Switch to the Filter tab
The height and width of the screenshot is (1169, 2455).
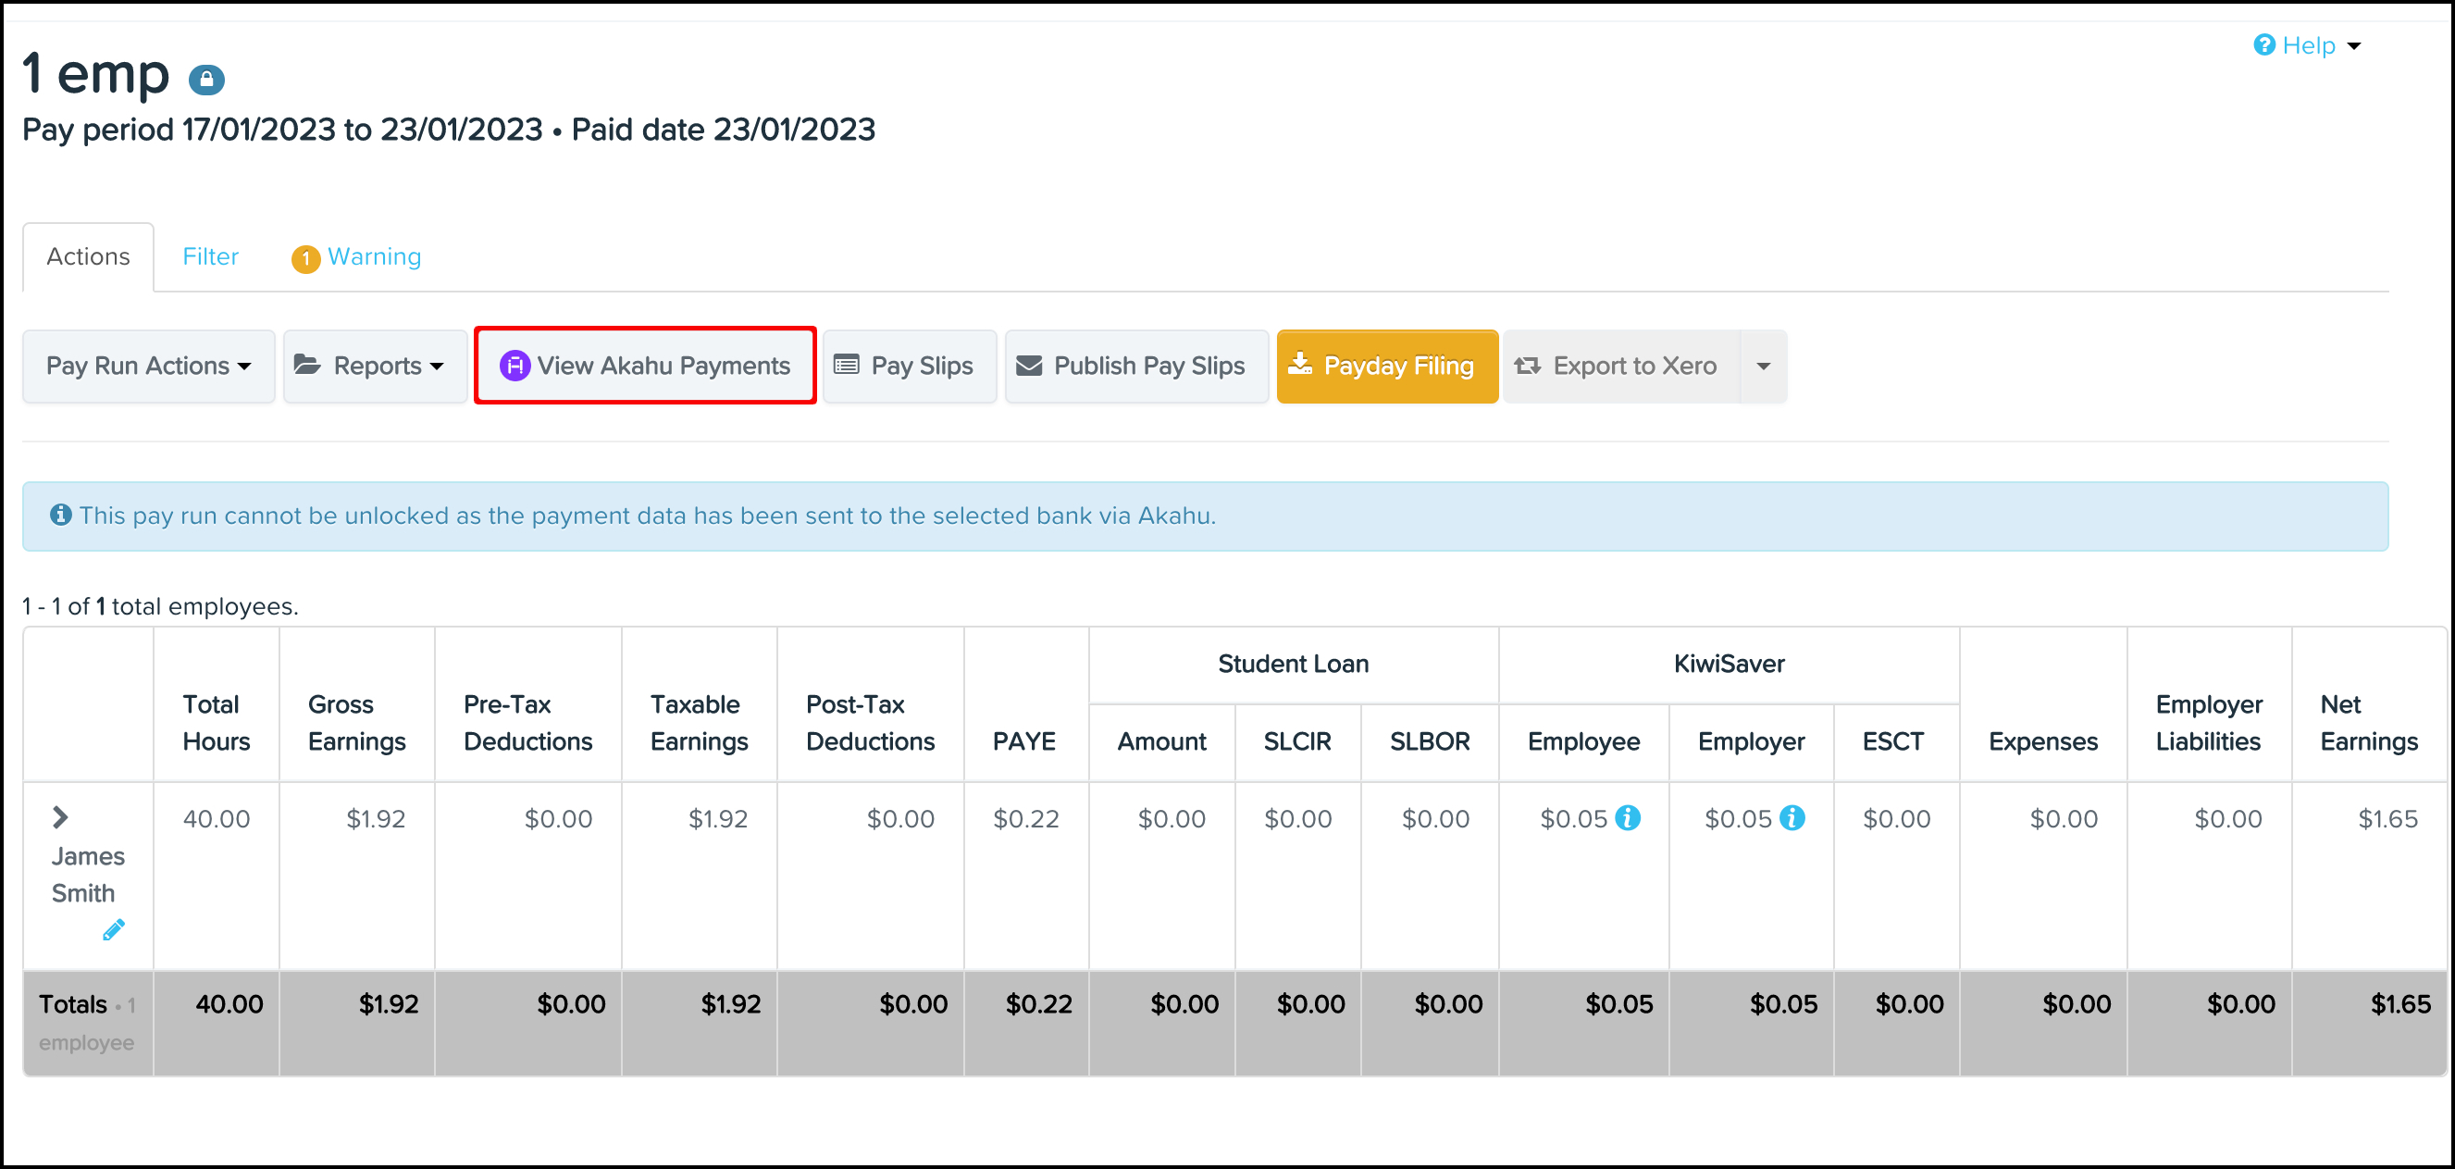click(210, 256)
